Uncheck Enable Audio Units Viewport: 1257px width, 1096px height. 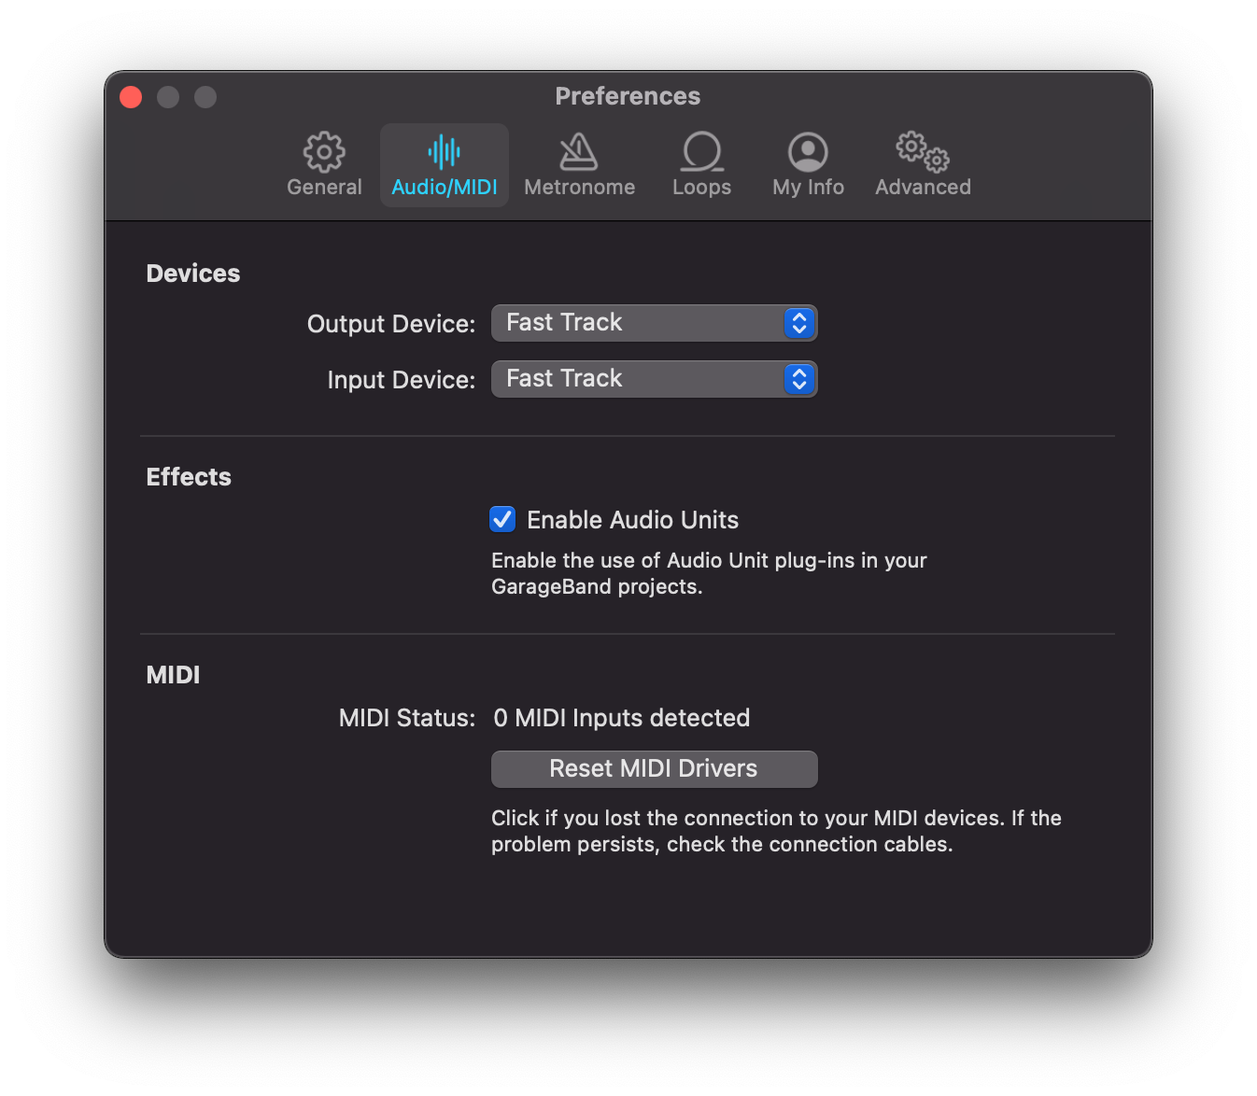[x=502, y=519]
